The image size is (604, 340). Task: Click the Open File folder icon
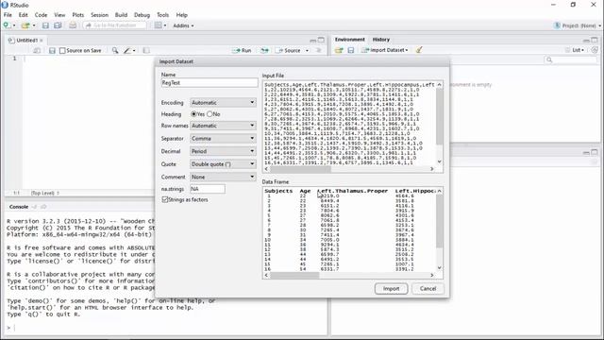(25, 25)
